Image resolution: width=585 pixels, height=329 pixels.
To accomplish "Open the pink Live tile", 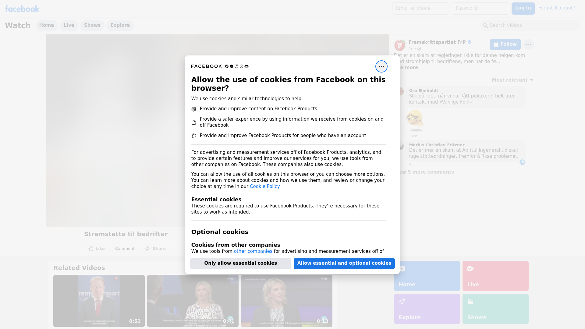I will pyautogui.click(x=495, y=276).
